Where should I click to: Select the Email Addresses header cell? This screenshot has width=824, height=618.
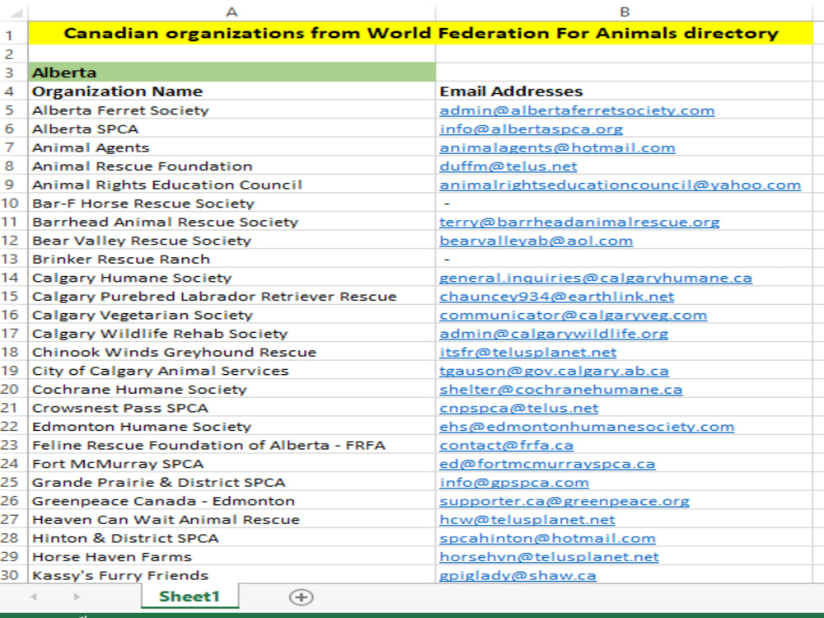pos(624,91)
